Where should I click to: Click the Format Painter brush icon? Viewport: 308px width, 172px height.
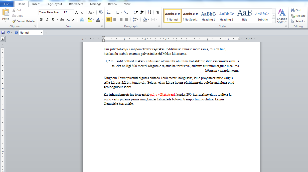point(14,21)
